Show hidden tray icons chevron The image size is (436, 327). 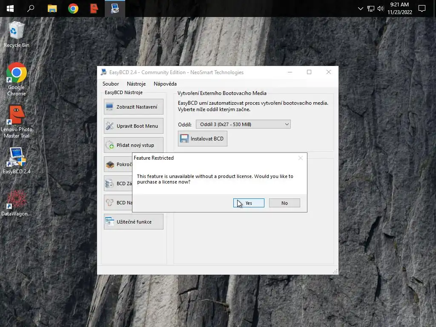[360, 9]
